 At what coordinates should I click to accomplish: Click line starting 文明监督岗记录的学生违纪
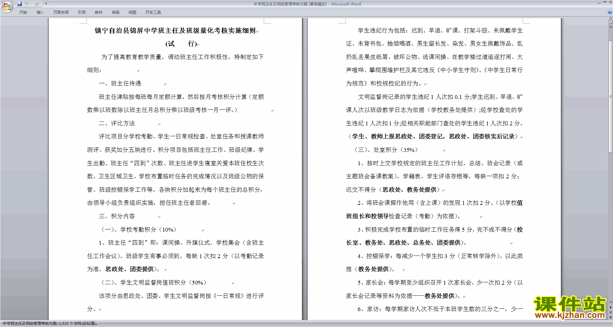440,97
